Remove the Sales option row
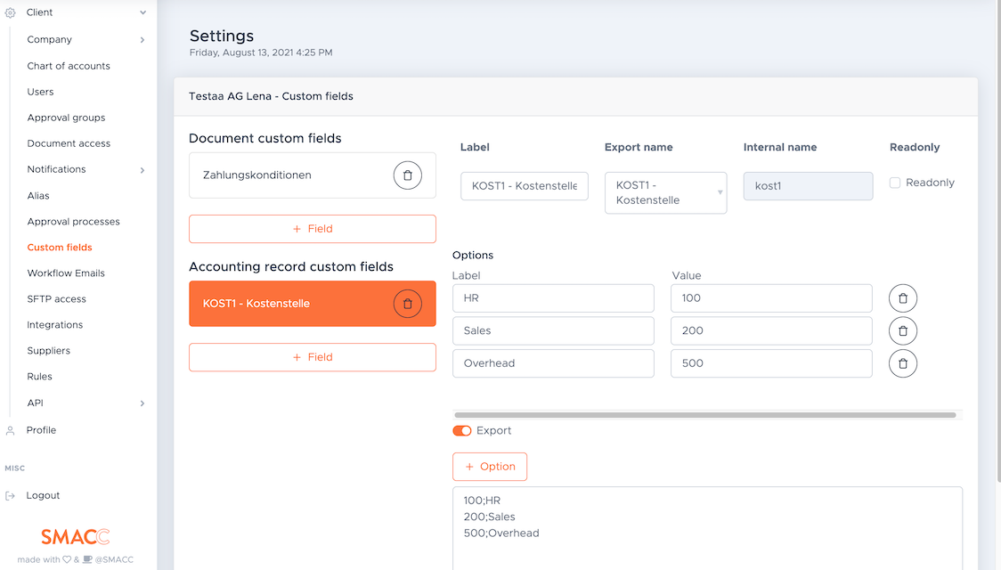The width and height of the screenshot is (1001, 570). coord(903,330)
